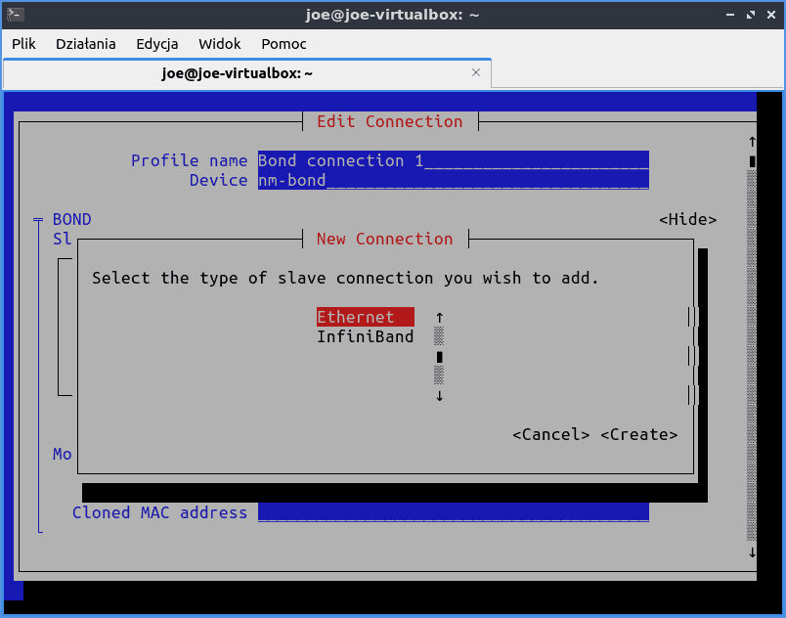Activate the Create button
The width and height of the screenshot is (786, 618).
(x=639, y=434)
